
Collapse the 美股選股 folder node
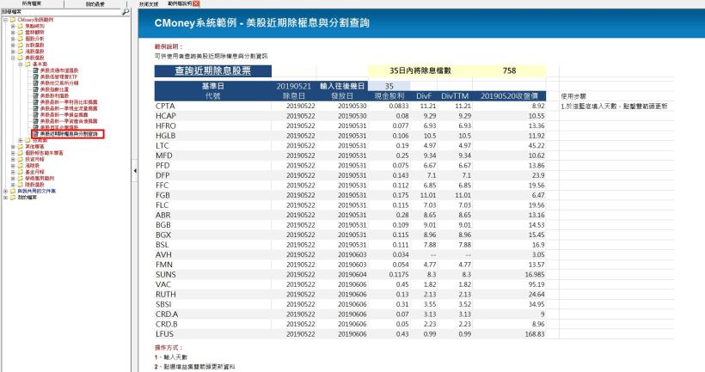tap(13, 58)
